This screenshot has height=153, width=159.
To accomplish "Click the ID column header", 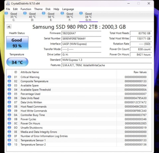I will [16, 72].
